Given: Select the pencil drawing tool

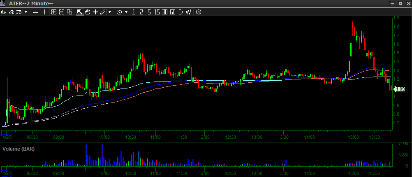Looking at the screenshot, I should pos(103,12).
